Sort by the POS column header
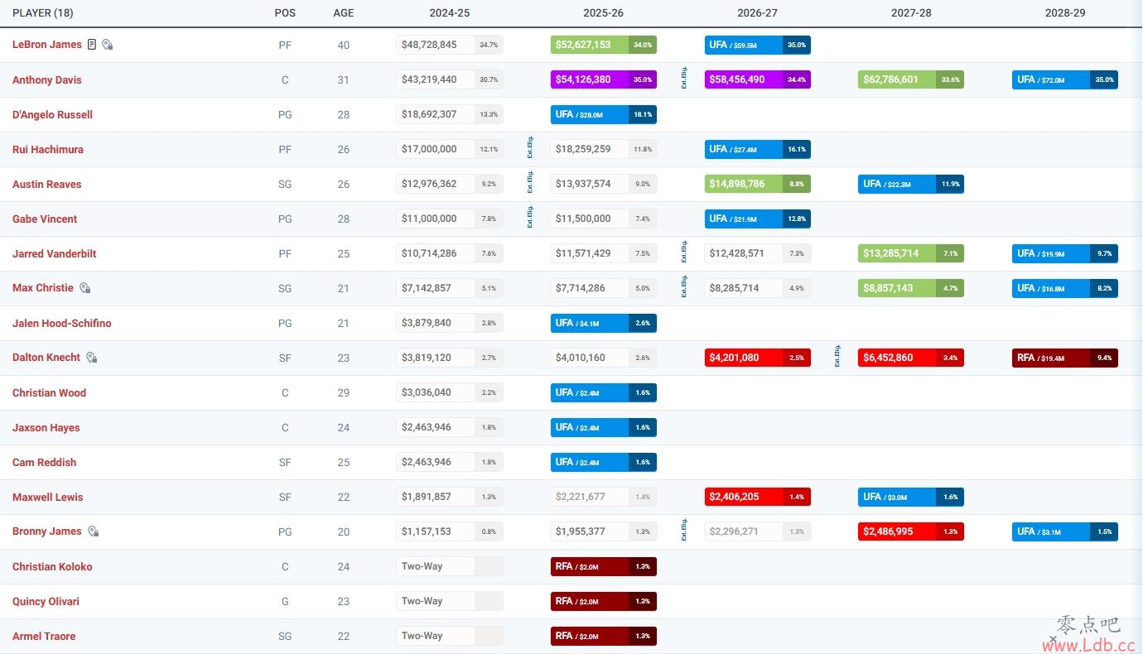Viewport: 1143px width, 654px height. 285,13
